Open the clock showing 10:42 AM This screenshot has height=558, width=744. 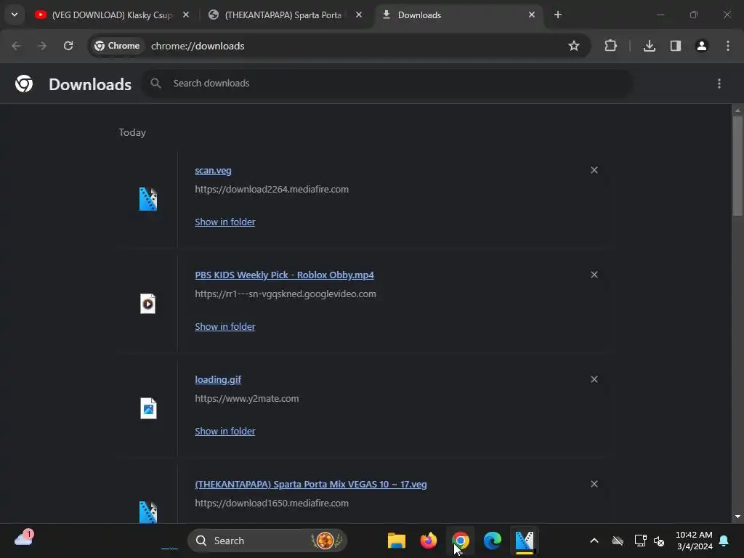click(x=694, y=541)
